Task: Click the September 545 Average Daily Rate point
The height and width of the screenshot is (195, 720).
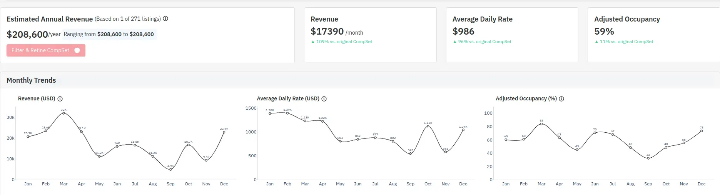Action: pyautogui.click(x=410, y=154)
